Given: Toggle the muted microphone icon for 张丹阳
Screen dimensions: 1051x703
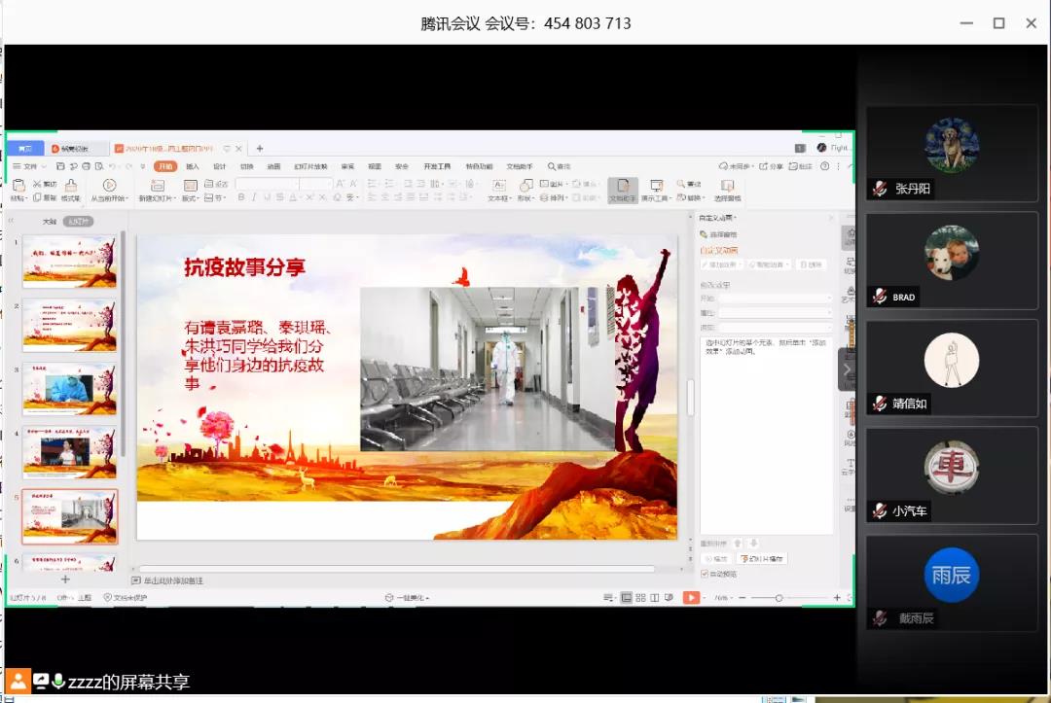Looking at the screenshot, I should [x=880, y=190].
